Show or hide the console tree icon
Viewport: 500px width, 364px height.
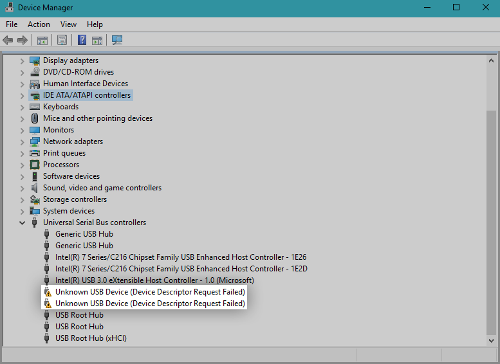(42, 40)
